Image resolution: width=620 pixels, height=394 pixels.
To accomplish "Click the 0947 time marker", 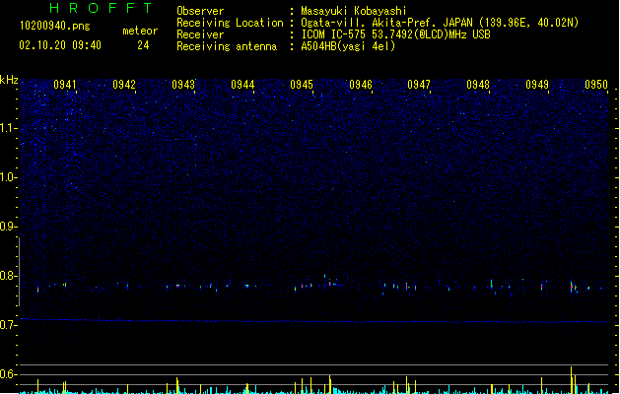I will (x=419, y=85).
